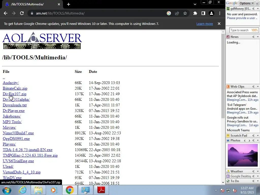Click the AOLserver logo image
This screenshot has height=195, width=260.
pos(42,40)
